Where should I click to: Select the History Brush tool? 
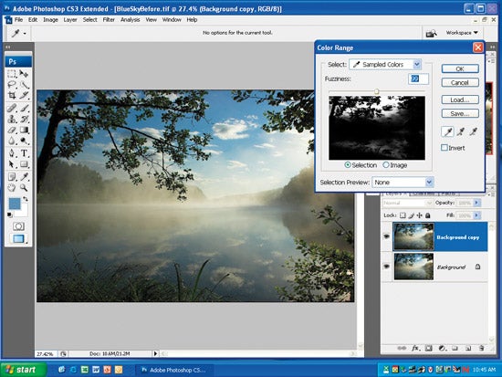[x=24, y=120]
